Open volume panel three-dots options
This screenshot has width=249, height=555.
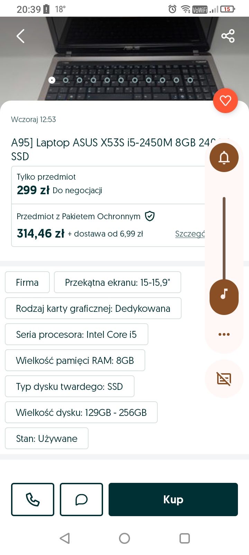pyautogui.click(x=224, y=334)
